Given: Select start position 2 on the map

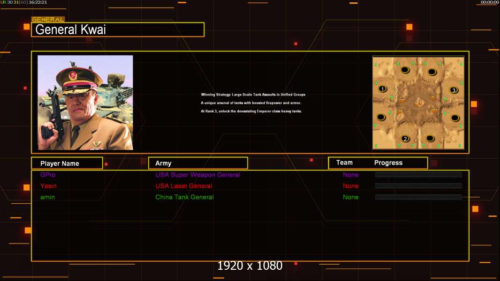Looking at the screenshot, I should [405, 139].
